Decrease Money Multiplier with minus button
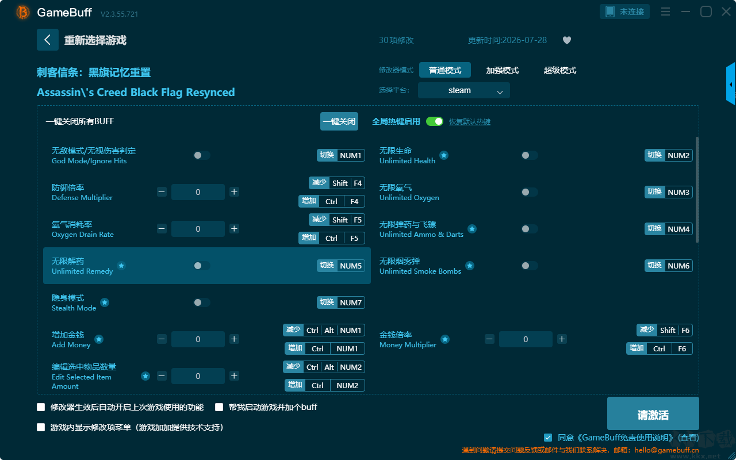The height and width of the screenshot is (460, 736). (489, 339)
